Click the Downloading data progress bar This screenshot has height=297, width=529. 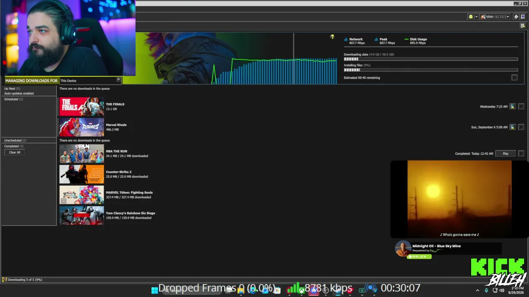431,59
